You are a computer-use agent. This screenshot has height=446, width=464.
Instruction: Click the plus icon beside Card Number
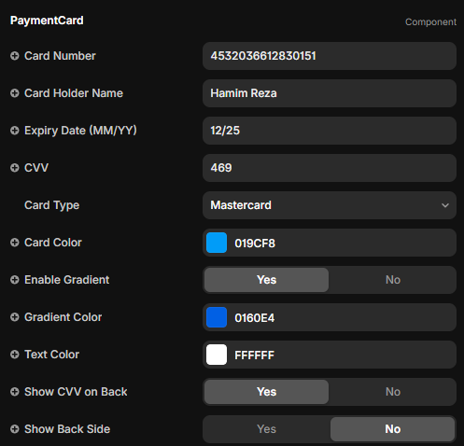tap(14, 56)
